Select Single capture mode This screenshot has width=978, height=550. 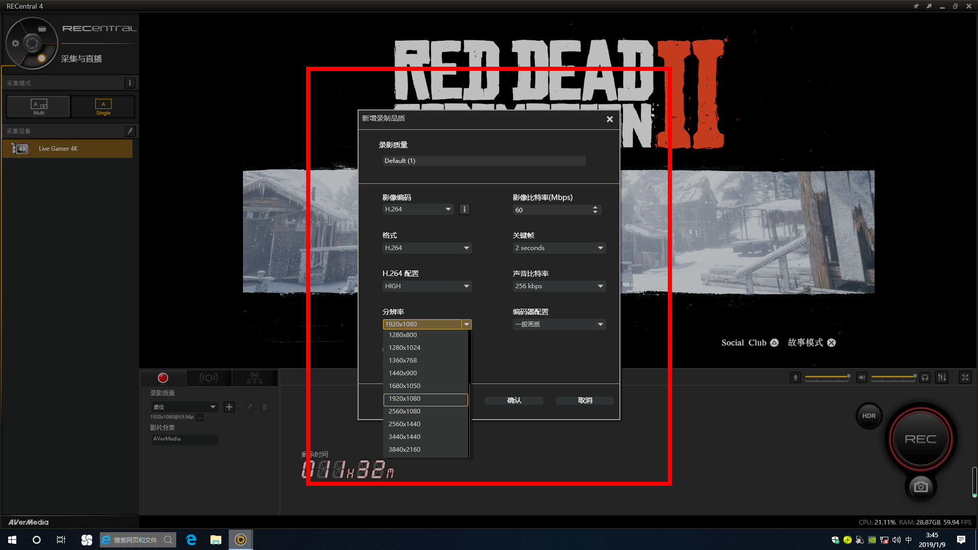[103, 107]
